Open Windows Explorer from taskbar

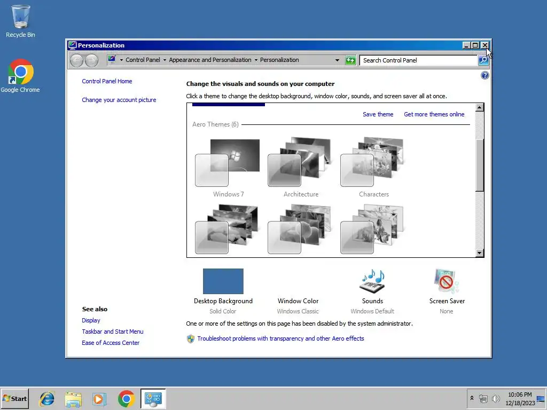coord(73,399)
